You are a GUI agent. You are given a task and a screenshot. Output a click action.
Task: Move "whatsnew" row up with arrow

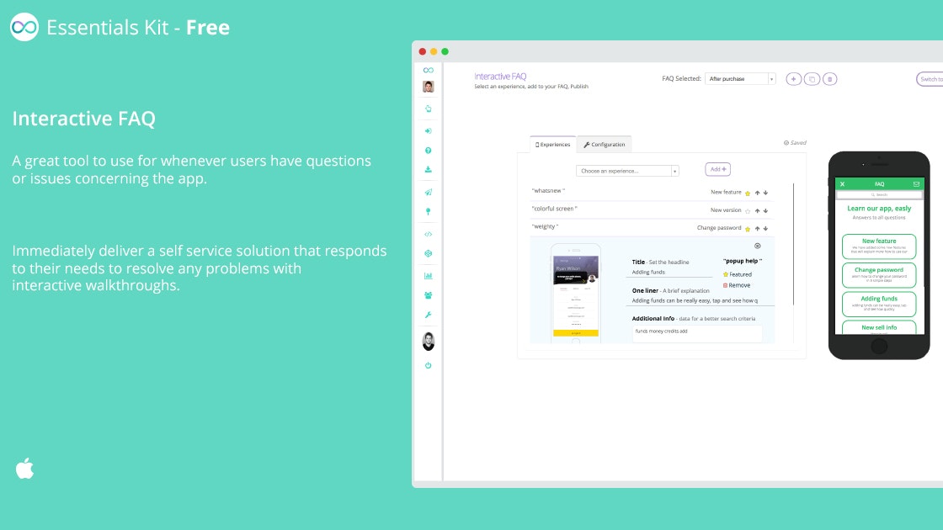(x=757, y=193)
